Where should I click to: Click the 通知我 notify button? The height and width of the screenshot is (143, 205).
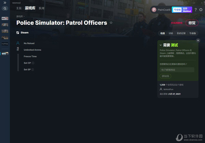tap(165, 76)
